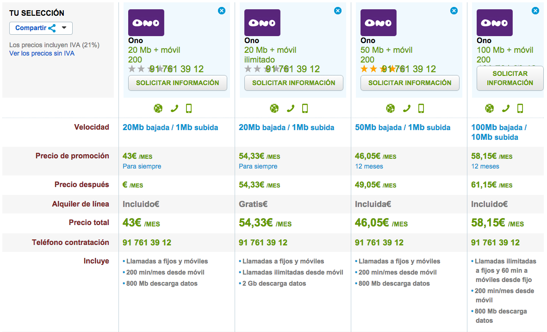The width and height of the screenshot is (547, 332).
Task: Click the mobile icon under 20 Mb + móvil ilimitado
Action: pyautogui.click(x=305, y=108)
